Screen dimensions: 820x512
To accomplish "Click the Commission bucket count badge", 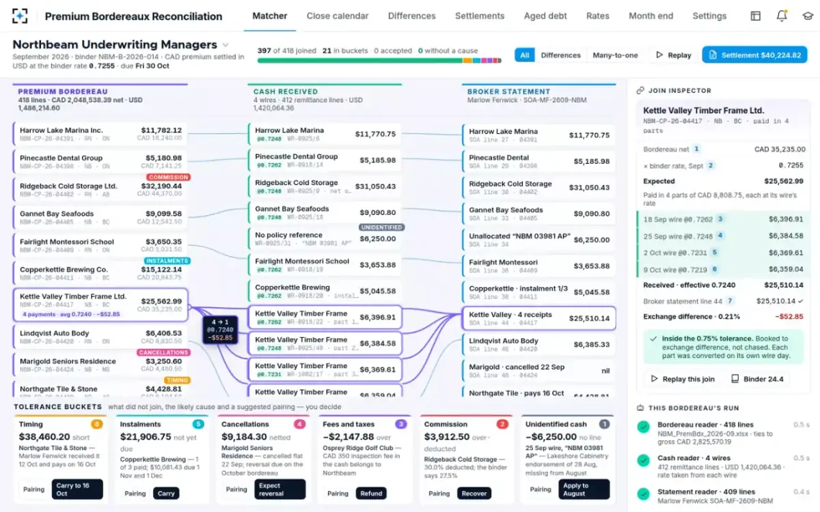I will pyautogui.click(x=502, y=424).
